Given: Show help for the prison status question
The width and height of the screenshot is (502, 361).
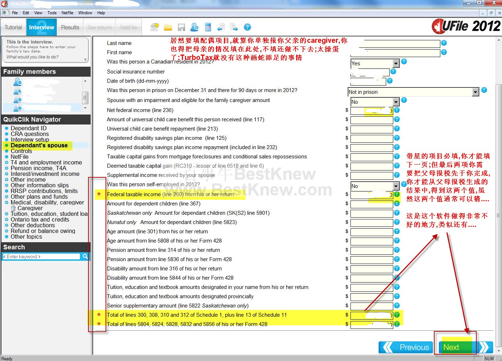Looking at the screenshot, I should click(x=484, y=90).
